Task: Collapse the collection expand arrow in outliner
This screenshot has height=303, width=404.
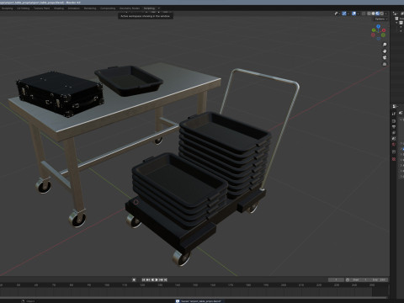Action: (x=396, y=23)
